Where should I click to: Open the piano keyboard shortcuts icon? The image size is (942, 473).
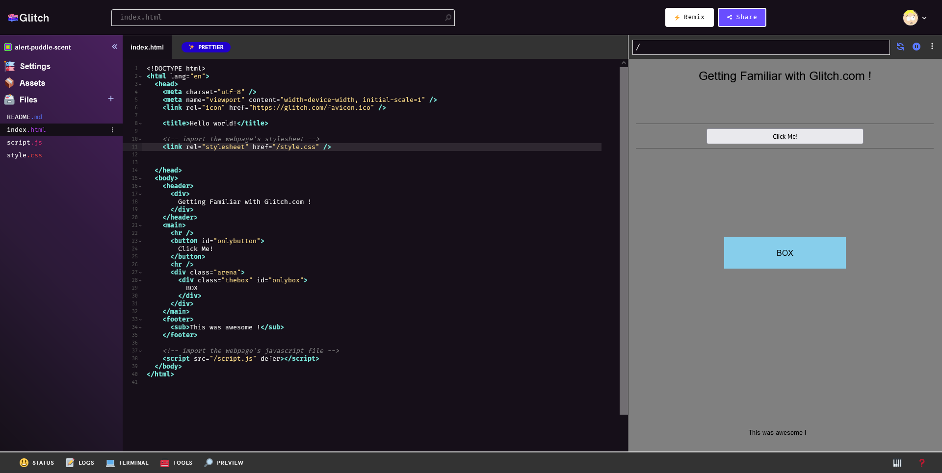coord(897,463)
